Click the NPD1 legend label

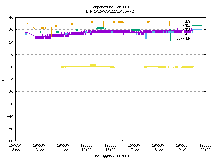[186, 26]
